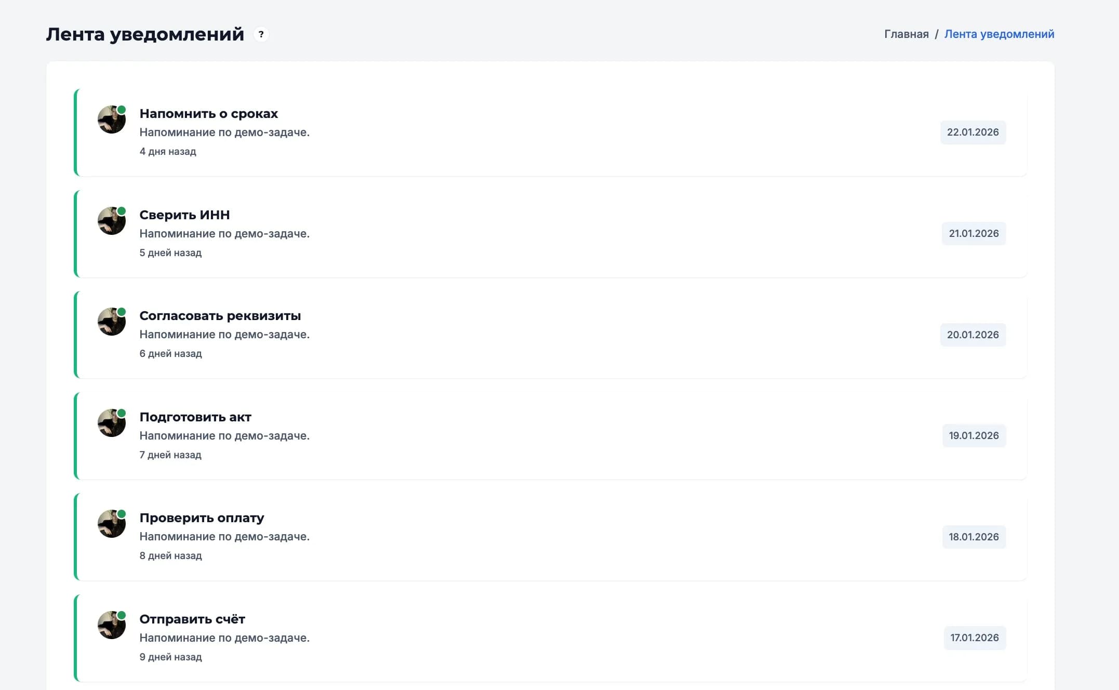Click the 19.01.2026 date badge
This screenshot has width=1119, height=690.
coord(974,436)
